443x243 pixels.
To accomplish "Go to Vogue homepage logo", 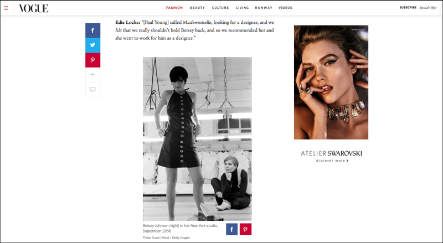I will click(34, 8).
